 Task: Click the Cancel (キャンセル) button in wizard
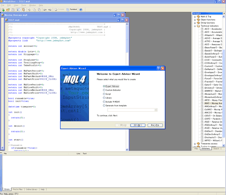pos(155,125)
